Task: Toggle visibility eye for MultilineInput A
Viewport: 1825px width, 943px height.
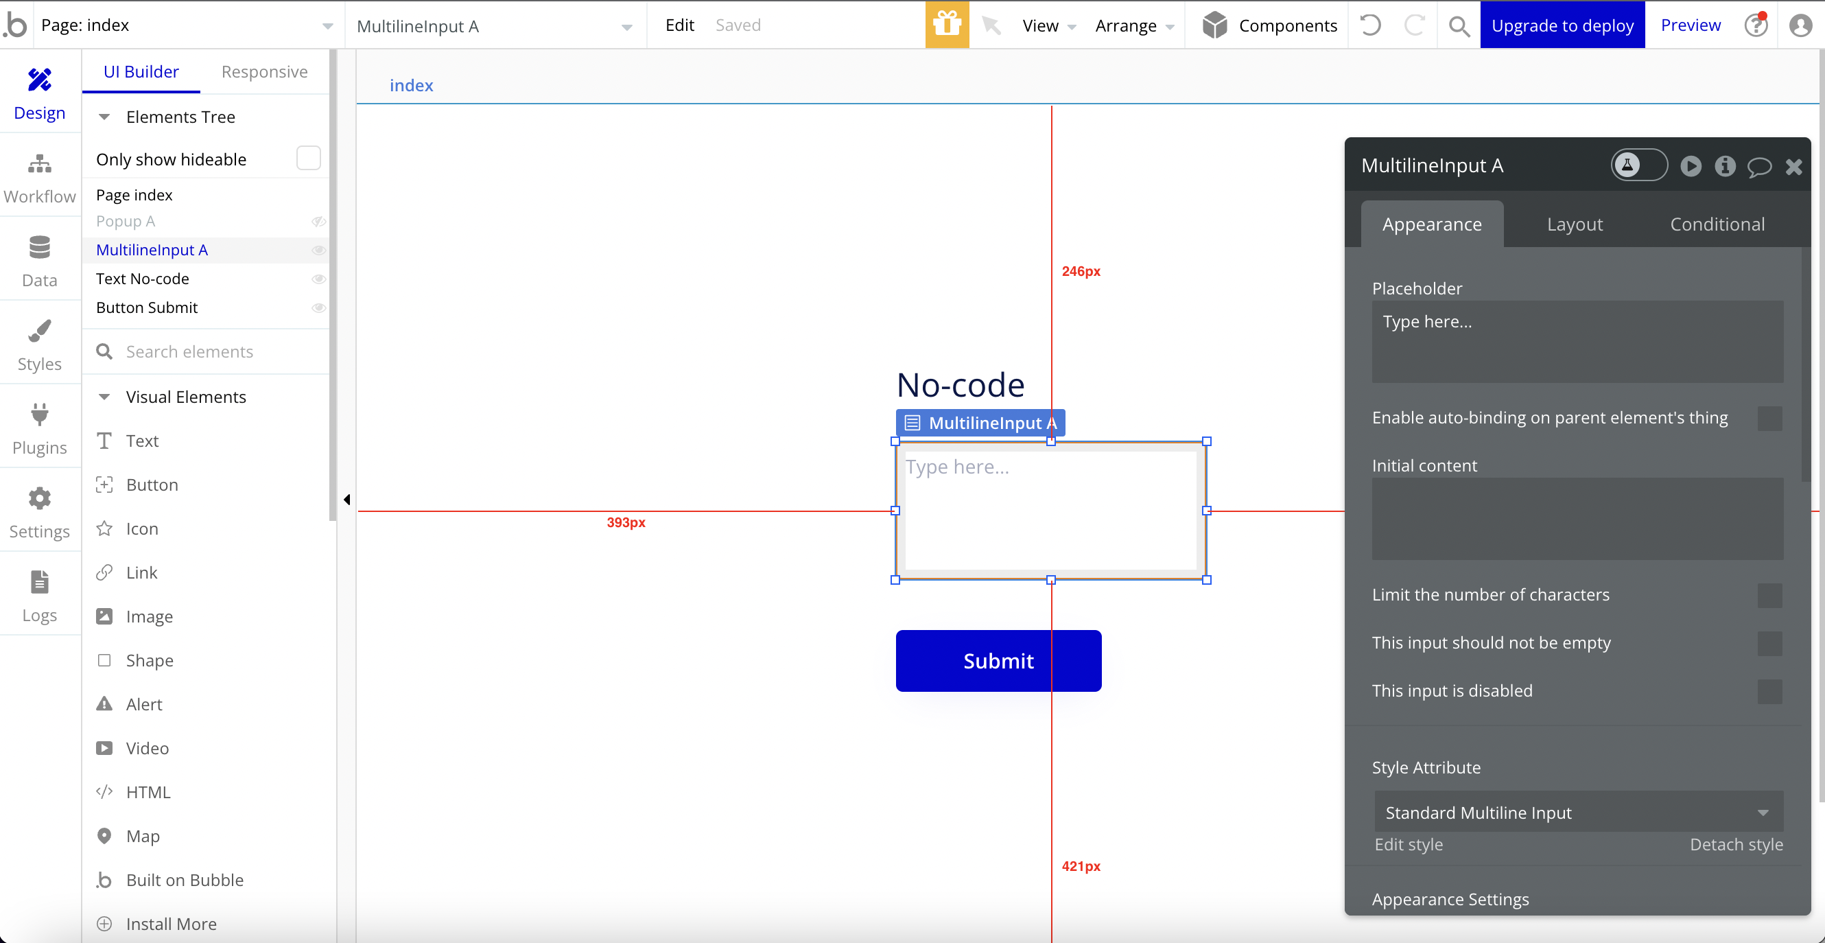Action: pyautogui.click(x=319, y=250)
